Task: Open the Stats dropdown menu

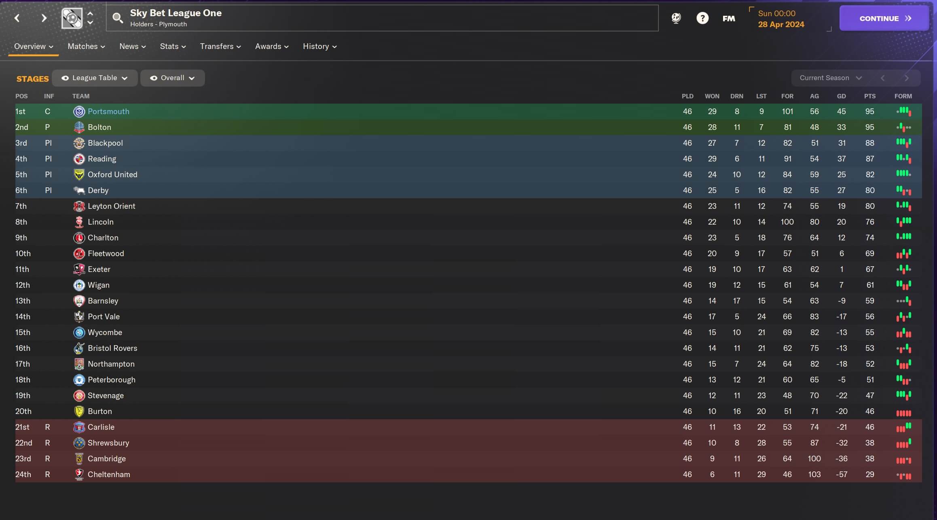Action: (x=173, y=47)
